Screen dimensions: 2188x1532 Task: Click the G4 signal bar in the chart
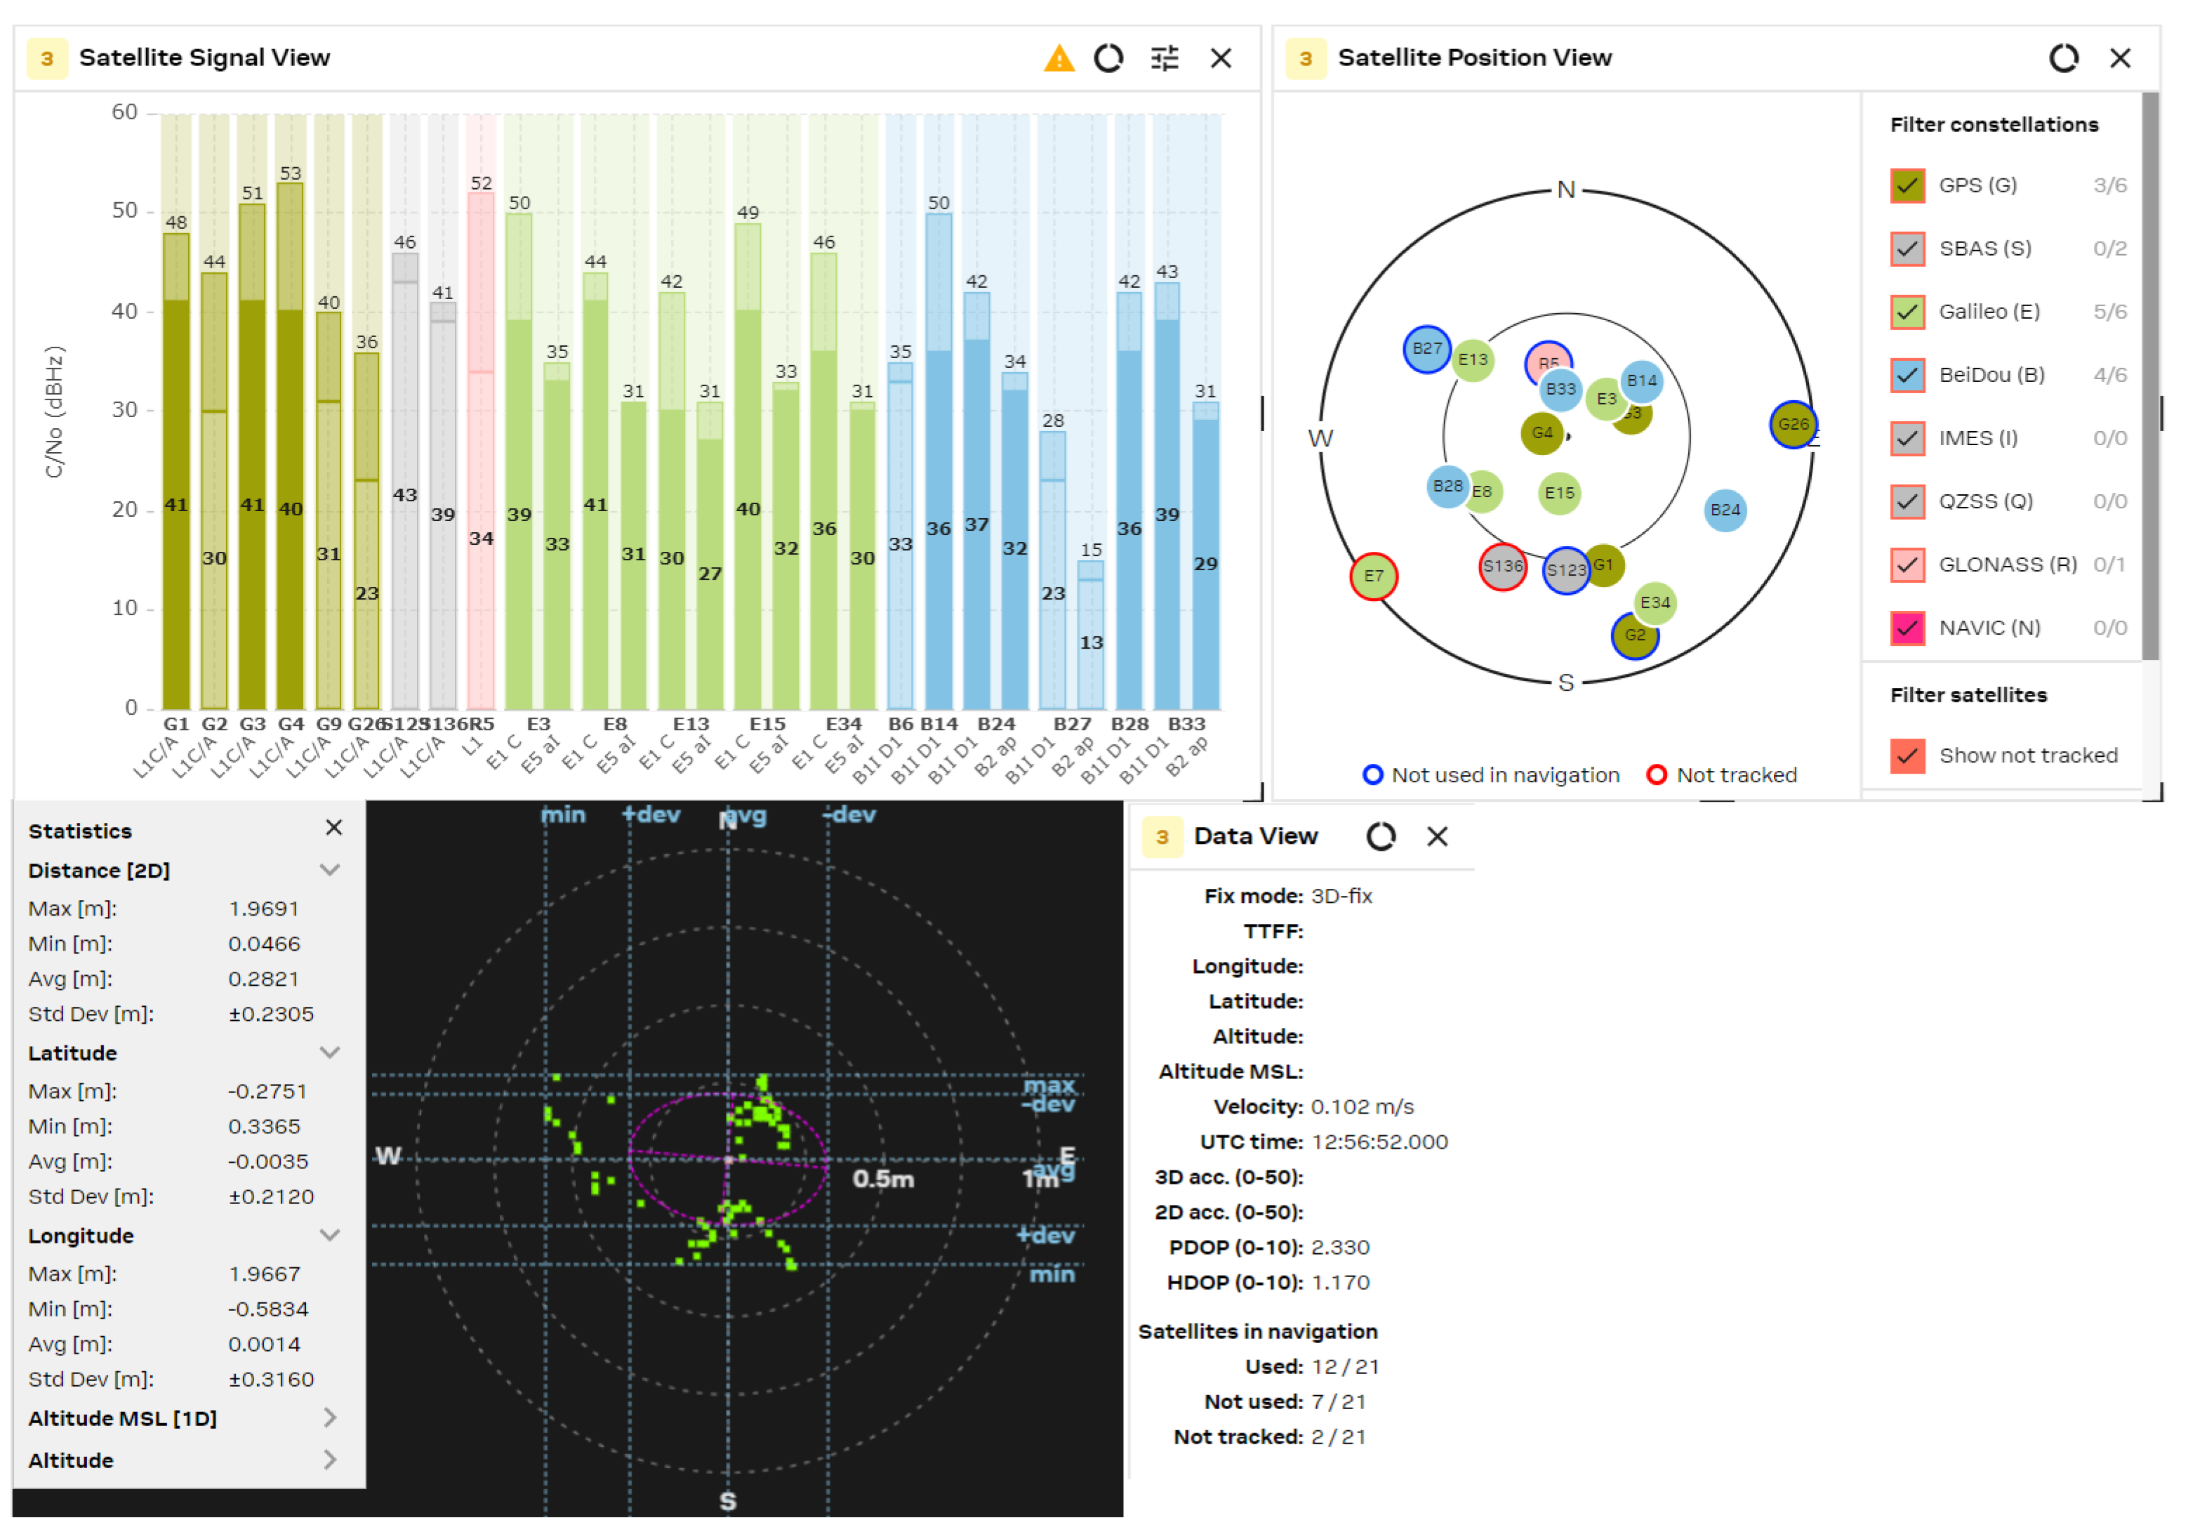pos(291,445)
